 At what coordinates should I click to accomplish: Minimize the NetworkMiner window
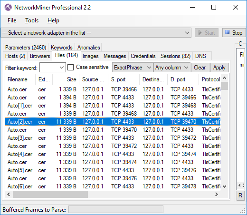click(192, 7)
